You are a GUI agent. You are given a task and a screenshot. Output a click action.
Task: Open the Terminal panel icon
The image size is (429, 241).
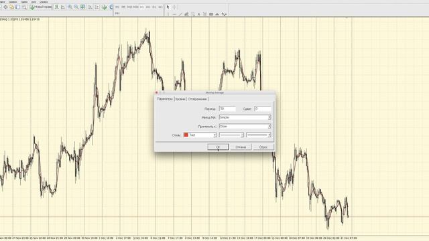click(x=18, y=7)
